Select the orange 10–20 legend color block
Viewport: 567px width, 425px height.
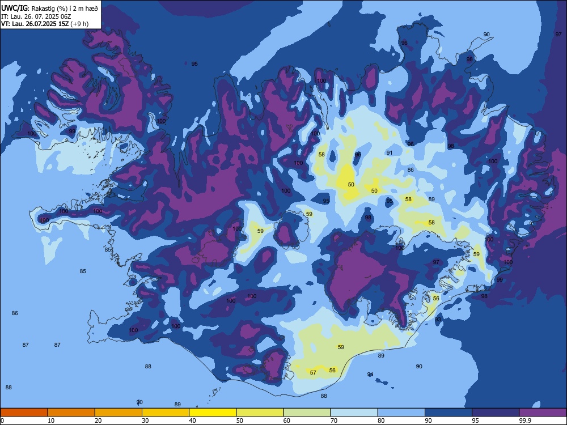tap(71, 413)
